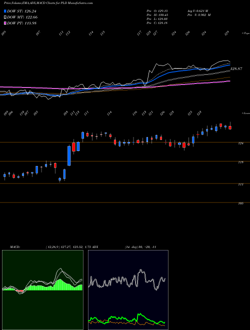Viewport: 250px width, 330px height.
Task: Click the magenta DOW PT legend swatch
Action: coord(5,23)
